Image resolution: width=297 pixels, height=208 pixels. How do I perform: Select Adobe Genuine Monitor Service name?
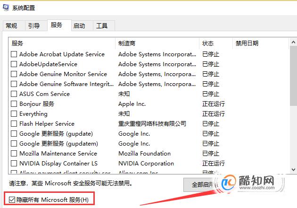point(63,74)
